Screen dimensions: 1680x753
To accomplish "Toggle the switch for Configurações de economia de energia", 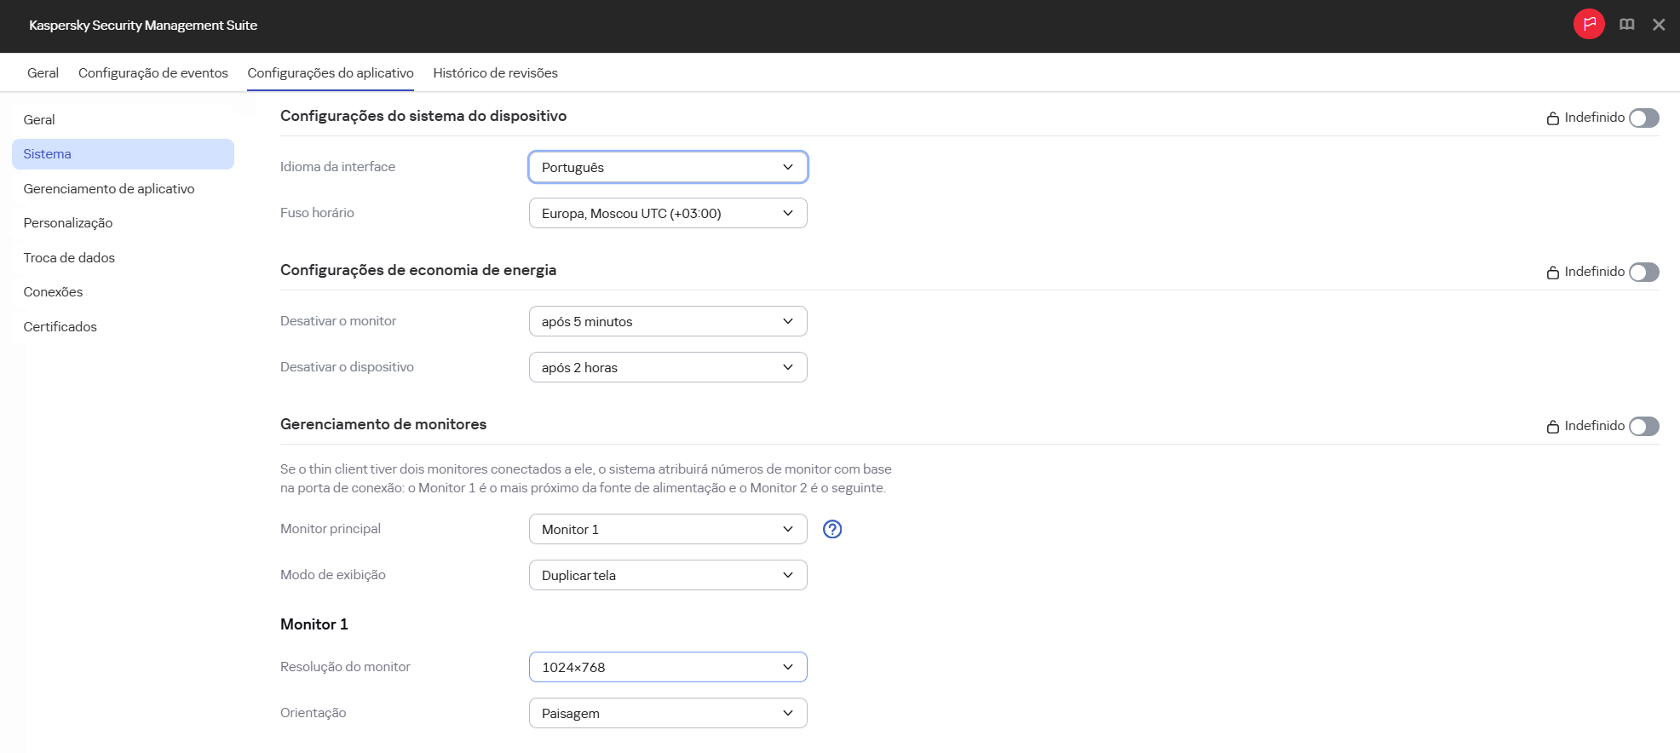I will [1644, 272].
